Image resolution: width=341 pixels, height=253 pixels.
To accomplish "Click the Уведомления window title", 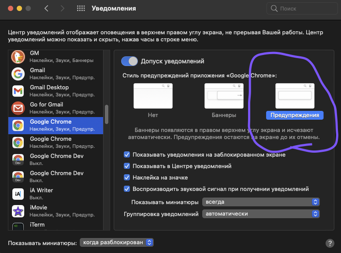I will 114,8.
